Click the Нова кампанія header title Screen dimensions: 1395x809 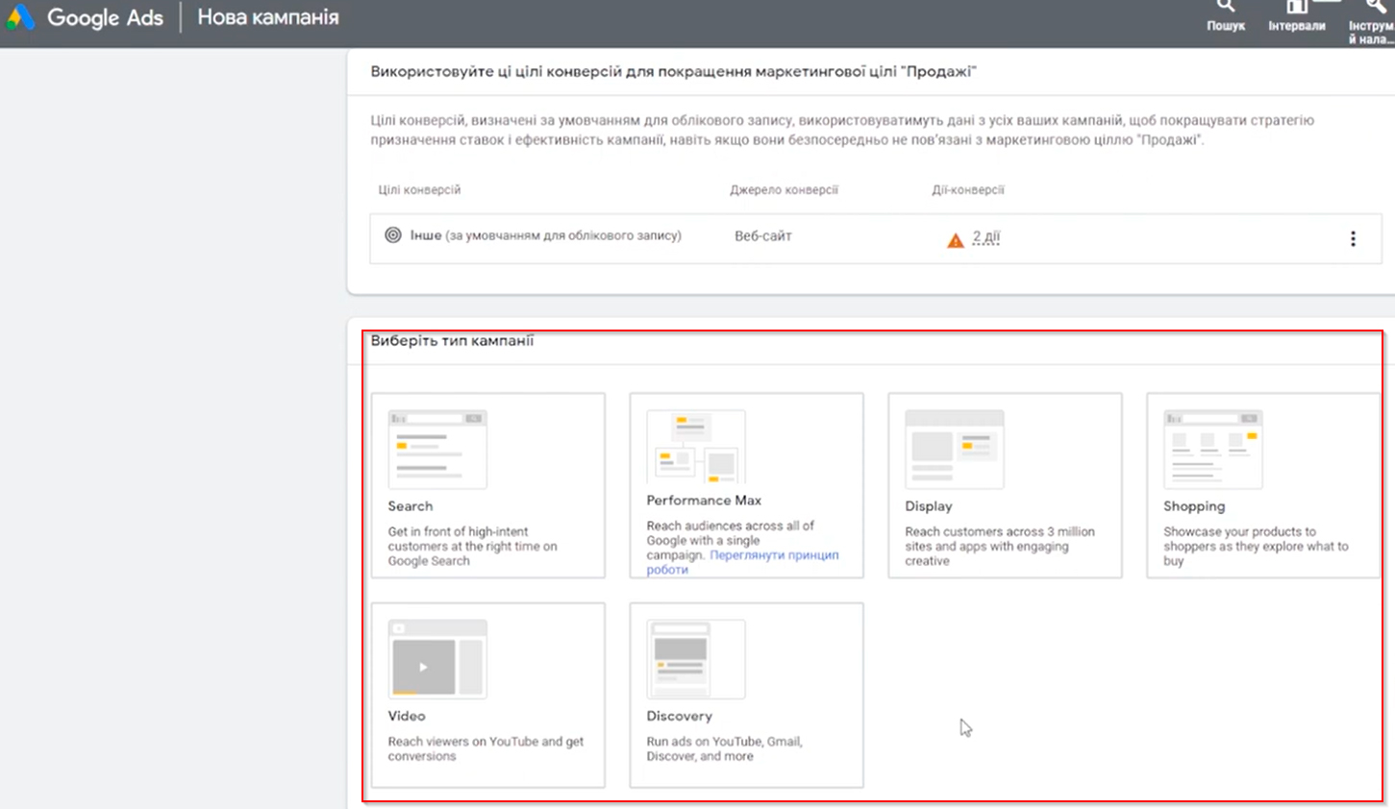click(268, 17)
